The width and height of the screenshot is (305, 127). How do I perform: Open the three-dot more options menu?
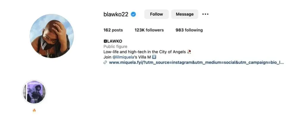click(x=205, y=14)
